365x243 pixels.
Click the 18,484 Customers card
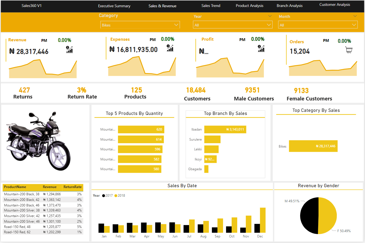[x=197, y=94]
